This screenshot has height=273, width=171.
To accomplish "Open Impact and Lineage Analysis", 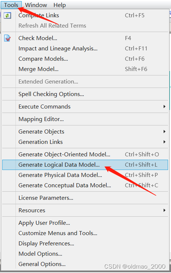I will [85, 49].
